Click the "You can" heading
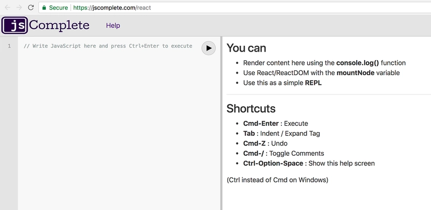The width and height of the screenshot is (431, 210). point(246,48)
